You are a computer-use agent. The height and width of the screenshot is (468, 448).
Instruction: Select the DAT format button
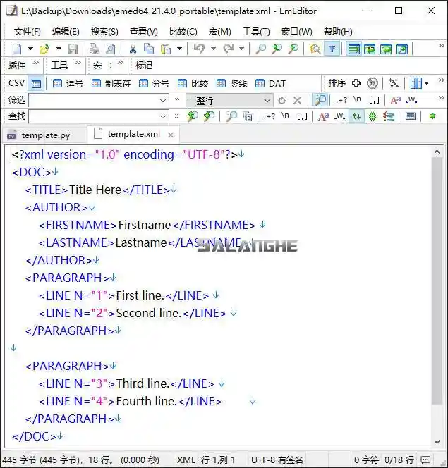point(270,84)
